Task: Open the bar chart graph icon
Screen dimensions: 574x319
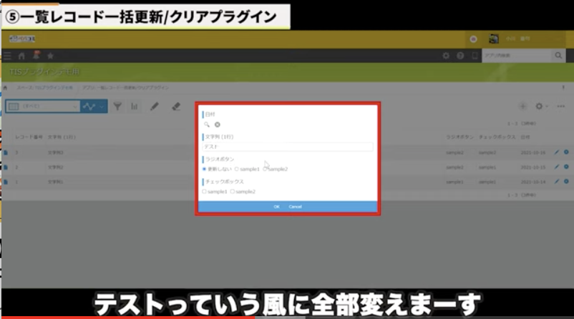Action: 134,106
